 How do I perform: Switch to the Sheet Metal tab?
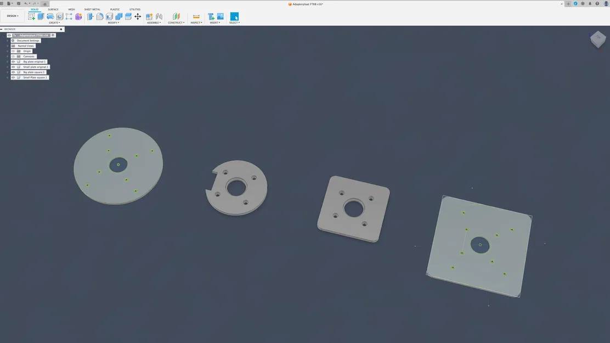[92, 9]
